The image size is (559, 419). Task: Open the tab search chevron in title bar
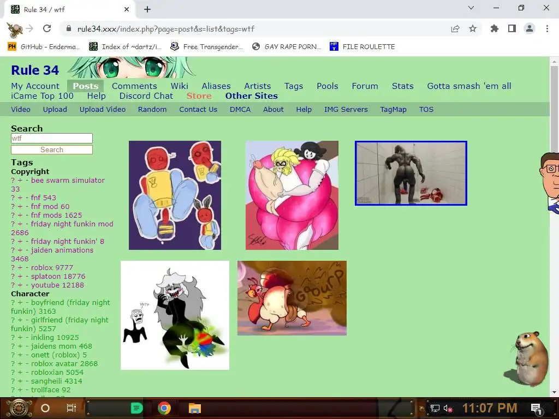point(471,8)
